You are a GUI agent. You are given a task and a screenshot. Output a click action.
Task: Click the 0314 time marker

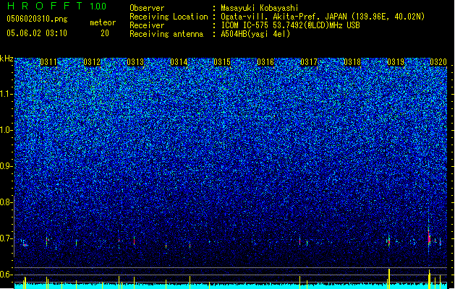click(x=179, y=62)
